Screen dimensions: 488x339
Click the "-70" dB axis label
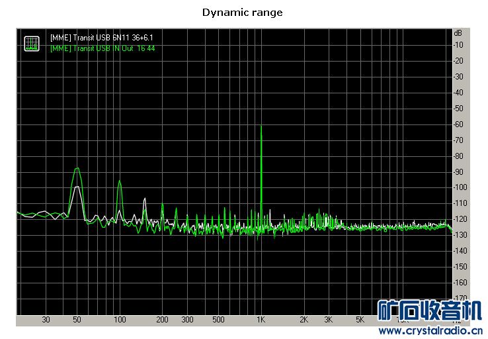[458, 140]
